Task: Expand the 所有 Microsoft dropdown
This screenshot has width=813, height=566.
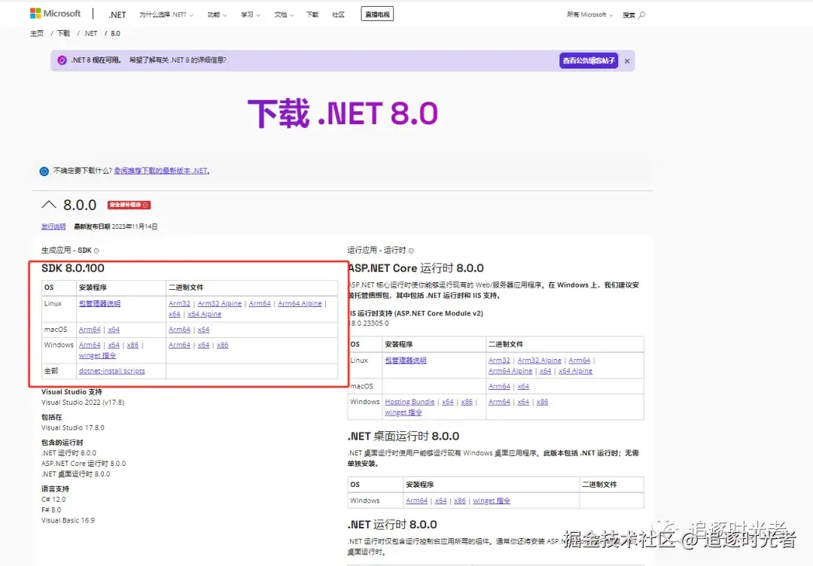Action: 589,14
